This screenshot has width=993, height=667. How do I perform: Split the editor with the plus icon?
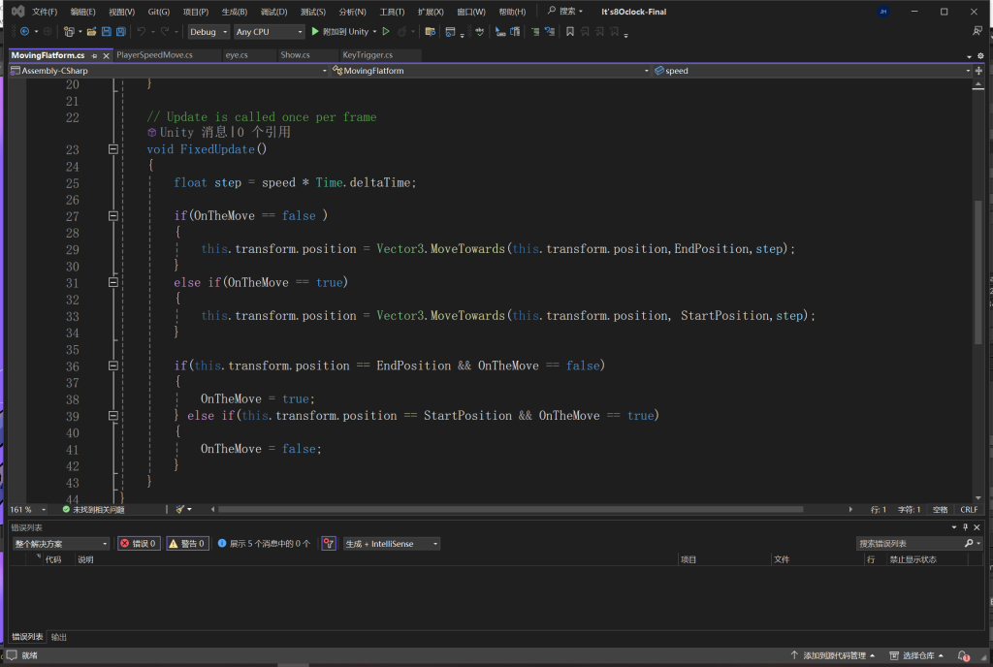978,71
